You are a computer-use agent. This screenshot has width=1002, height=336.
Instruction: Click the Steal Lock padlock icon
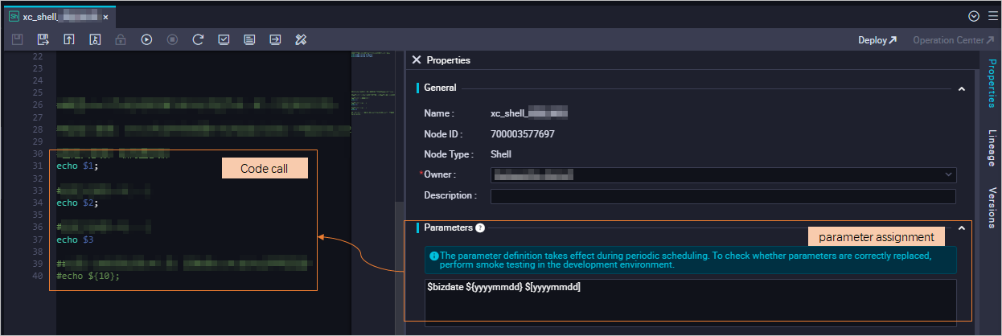point(121,39)
